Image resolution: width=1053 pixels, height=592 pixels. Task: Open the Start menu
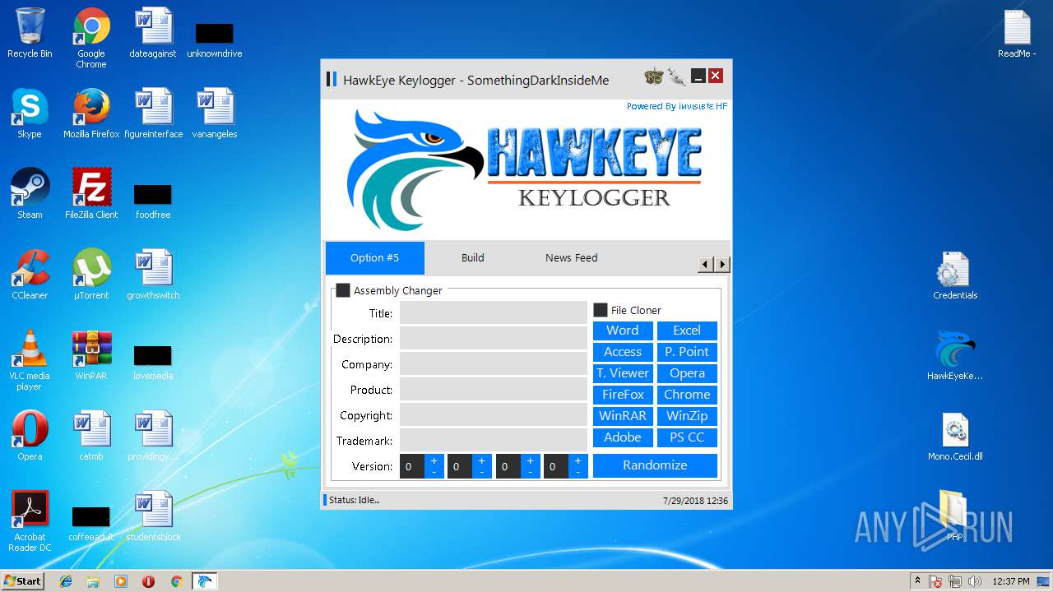22,581
